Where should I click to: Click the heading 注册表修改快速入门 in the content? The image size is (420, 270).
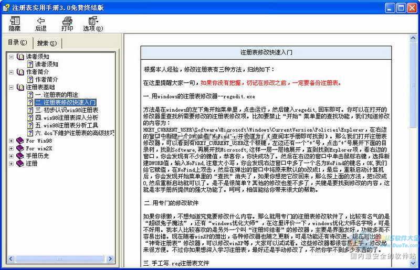[266, 52]
